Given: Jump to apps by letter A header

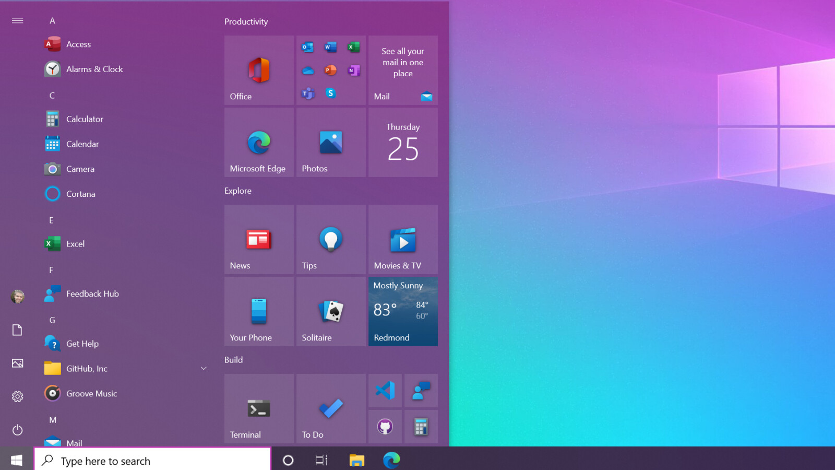Looking at the screenshot, I should pos(52,20).
